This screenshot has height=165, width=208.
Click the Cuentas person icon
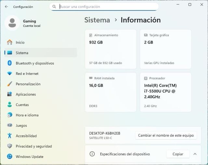click(9, 104)
